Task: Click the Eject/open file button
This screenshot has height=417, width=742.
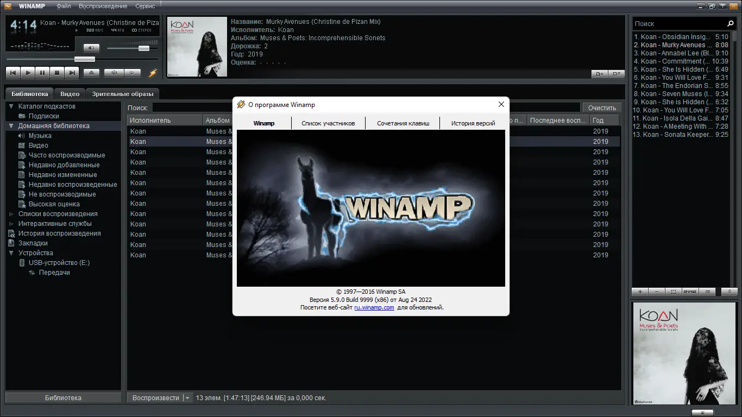Action: [91, 73]
